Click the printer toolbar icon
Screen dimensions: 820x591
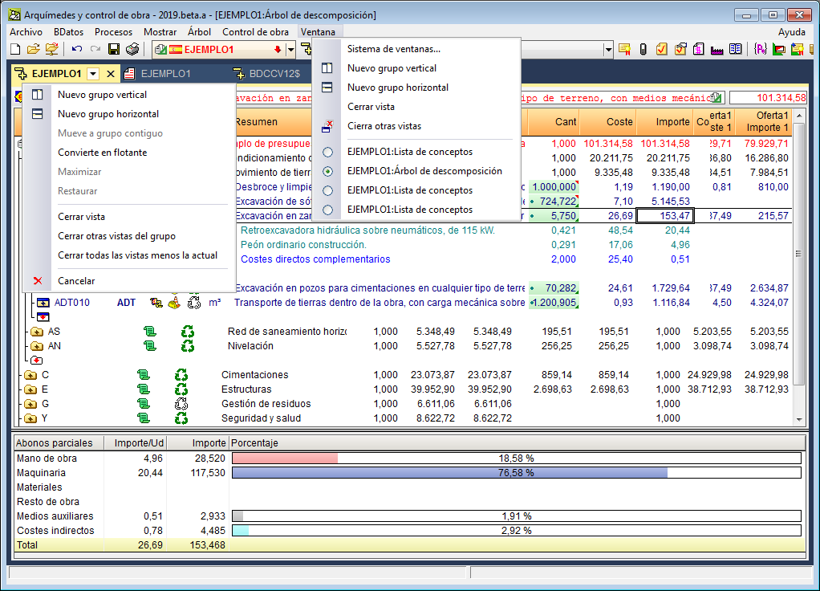tap(132, 49)
